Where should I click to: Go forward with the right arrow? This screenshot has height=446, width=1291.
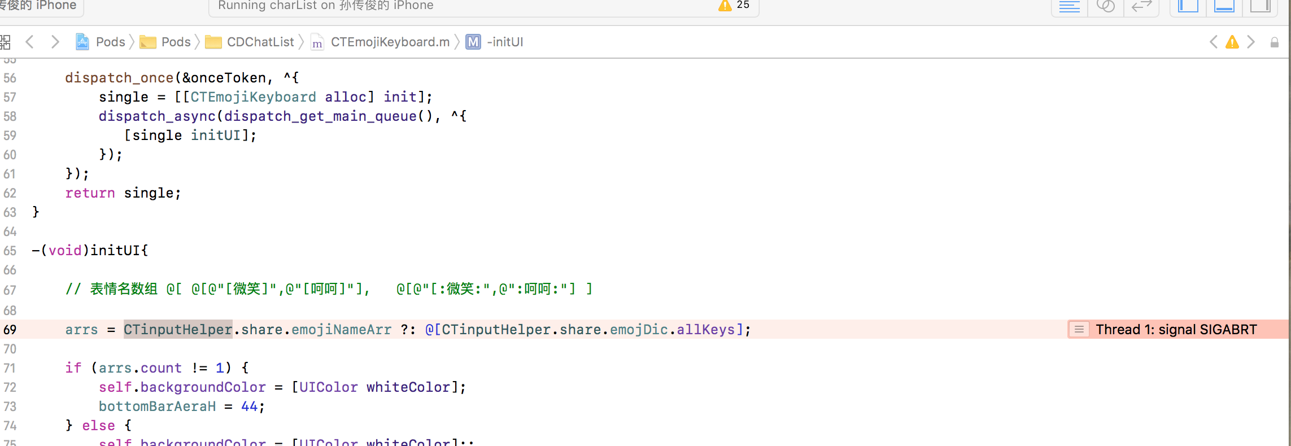55,42
